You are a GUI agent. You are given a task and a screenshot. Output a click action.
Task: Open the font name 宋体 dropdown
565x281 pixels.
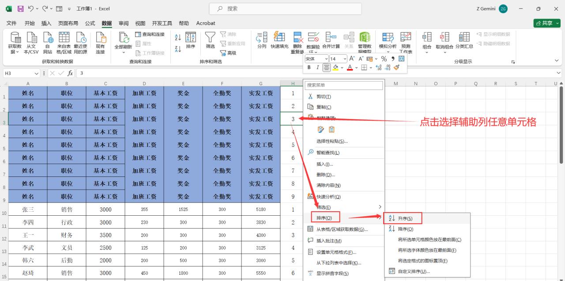coord(326,59)
